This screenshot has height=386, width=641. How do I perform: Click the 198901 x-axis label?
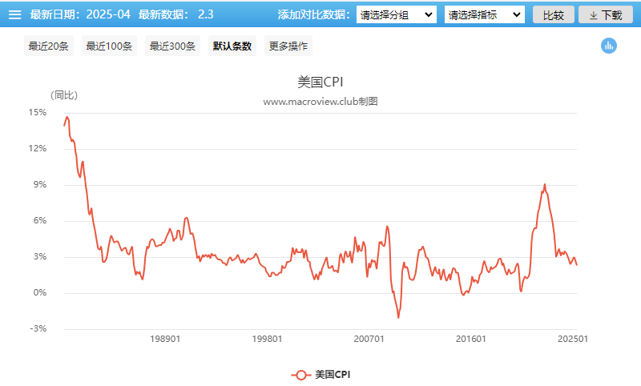165,340
